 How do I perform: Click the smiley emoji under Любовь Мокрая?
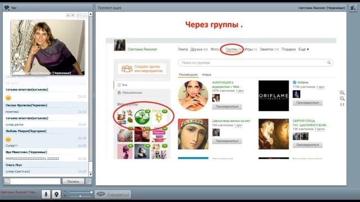pos(8,139)
